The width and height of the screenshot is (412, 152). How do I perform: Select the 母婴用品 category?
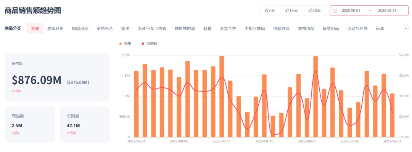(x=331, y=28)
